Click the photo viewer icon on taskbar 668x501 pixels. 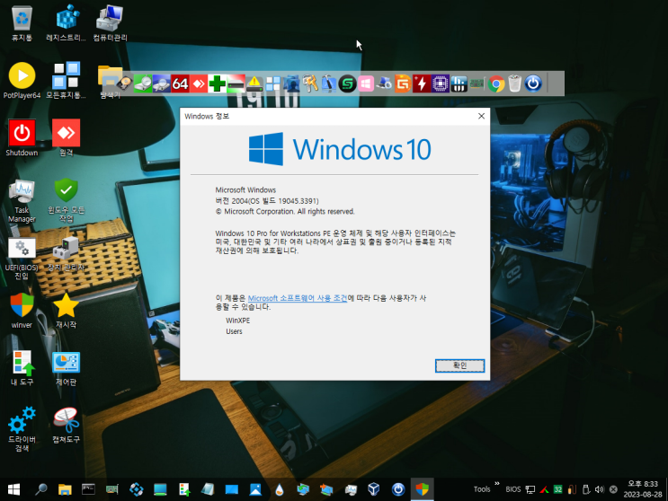tap(255, 489)
